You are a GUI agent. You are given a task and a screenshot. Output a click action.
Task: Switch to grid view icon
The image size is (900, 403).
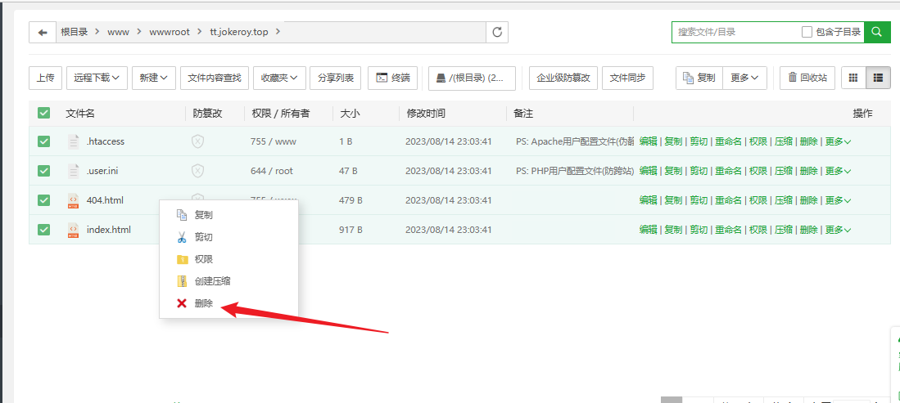point(853,78)
